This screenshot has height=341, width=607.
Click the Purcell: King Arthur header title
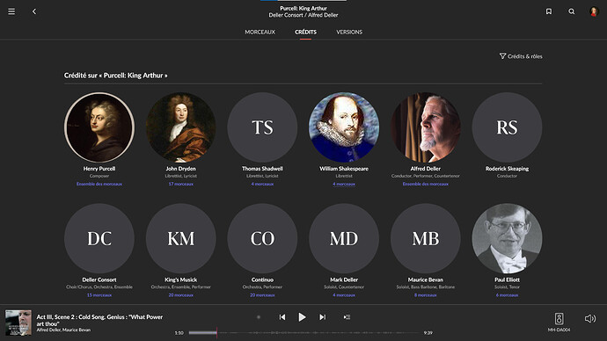pos(303,8)
